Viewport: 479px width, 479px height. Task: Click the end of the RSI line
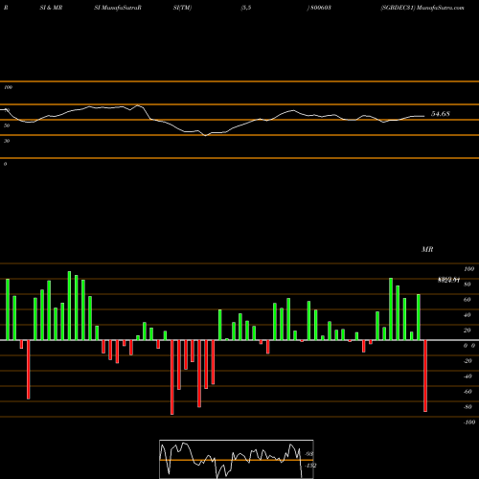[424, 116]
